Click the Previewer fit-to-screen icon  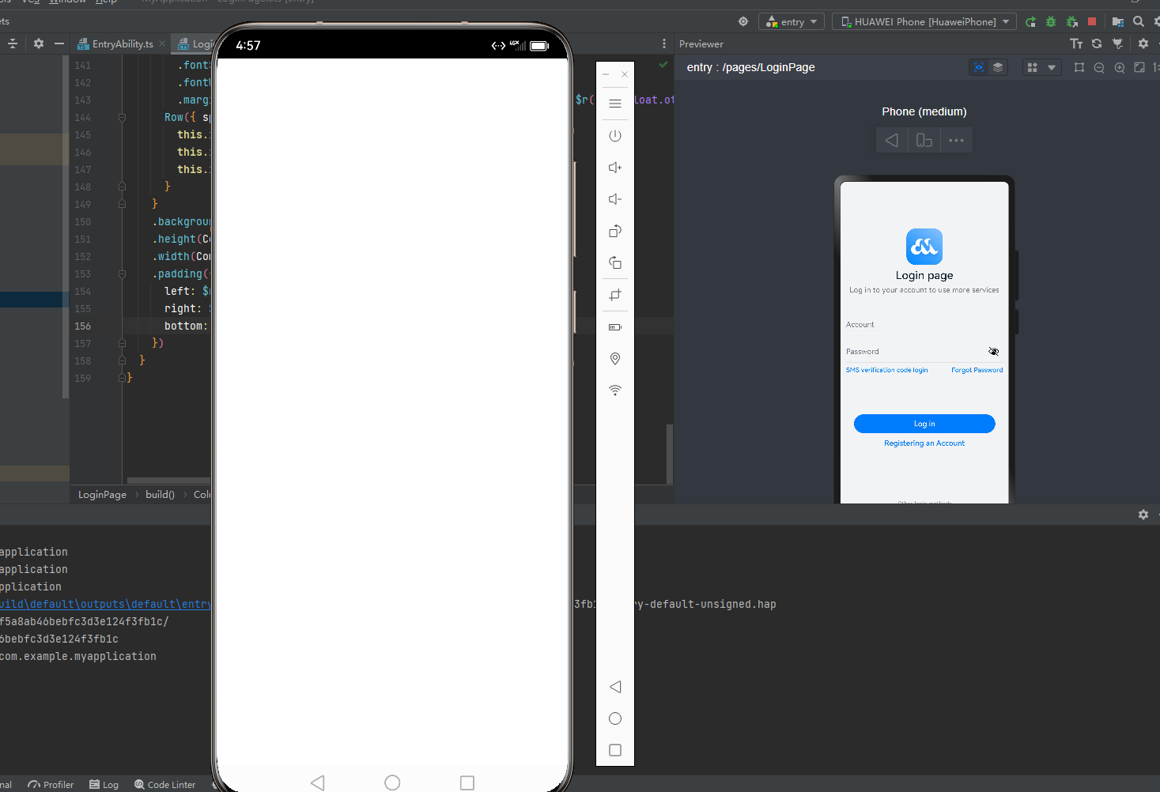1139,68
